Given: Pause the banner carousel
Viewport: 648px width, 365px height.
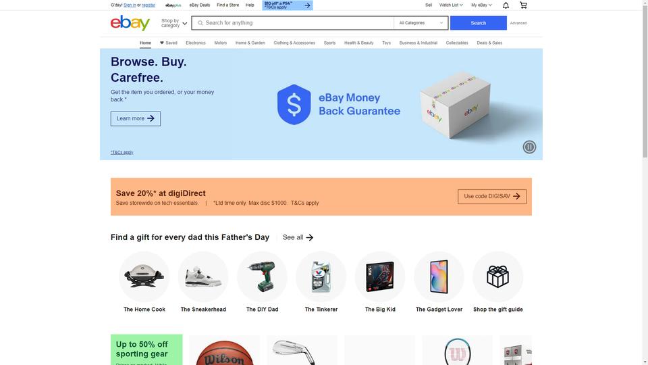Looking at the screenshot, I should pyautogui.click(x=529, y=147).
